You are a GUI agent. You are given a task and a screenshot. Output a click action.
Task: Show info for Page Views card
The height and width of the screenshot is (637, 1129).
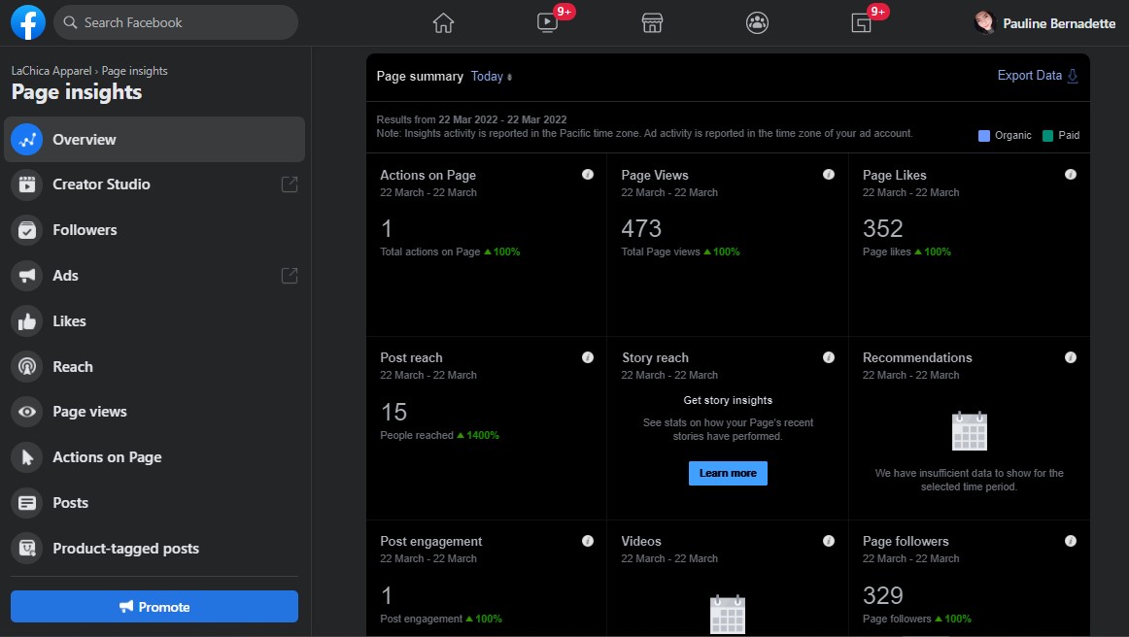coord(829,174)
